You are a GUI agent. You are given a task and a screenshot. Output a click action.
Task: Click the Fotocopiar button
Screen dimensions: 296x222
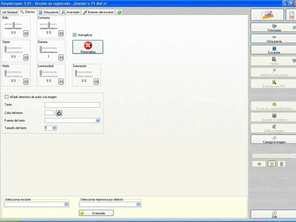(x=274, y=27)
